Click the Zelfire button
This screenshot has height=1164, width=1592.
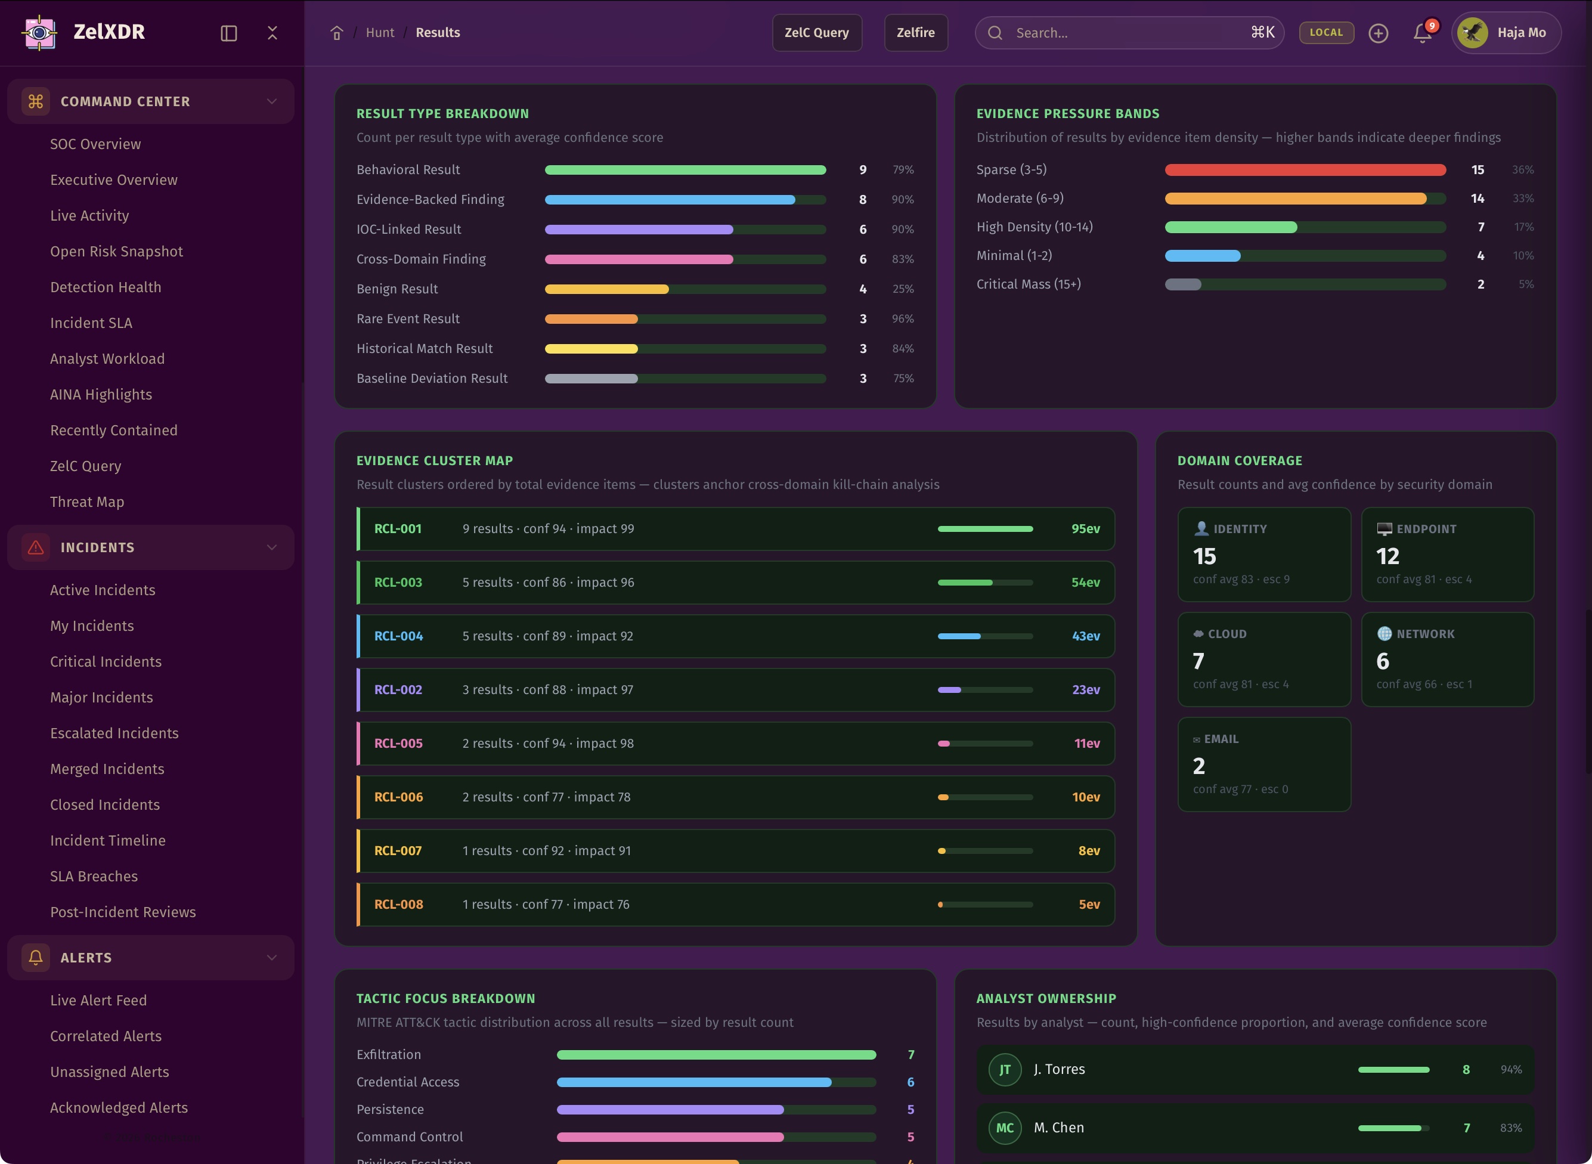pos(915,32)
